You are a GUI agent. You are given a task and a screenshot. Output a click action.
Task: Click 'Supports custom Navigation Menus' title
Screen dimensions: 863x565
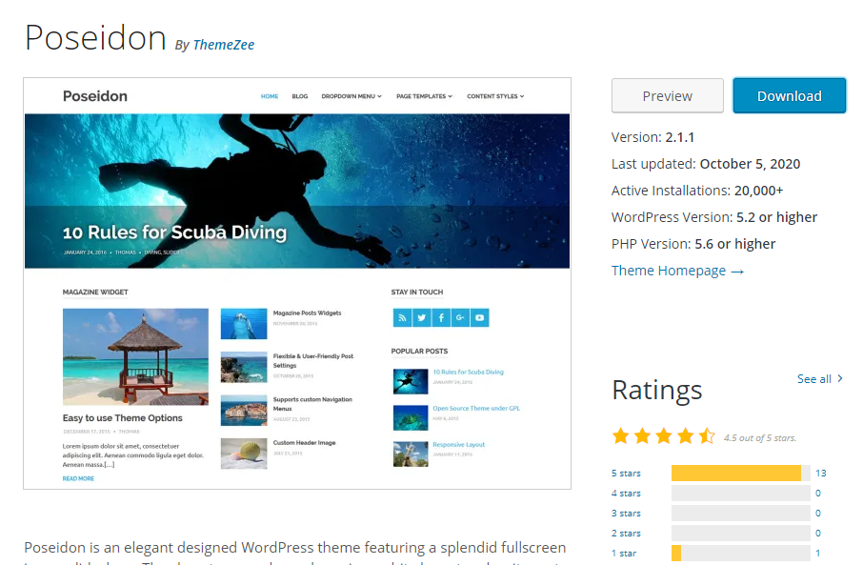(x=312, y=404)
